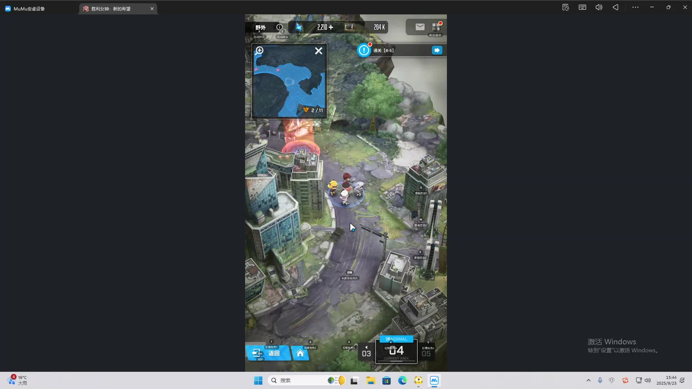Open MuMu emulator more options menu
Viewport: 692px width, 389px height.
[635, 7]
